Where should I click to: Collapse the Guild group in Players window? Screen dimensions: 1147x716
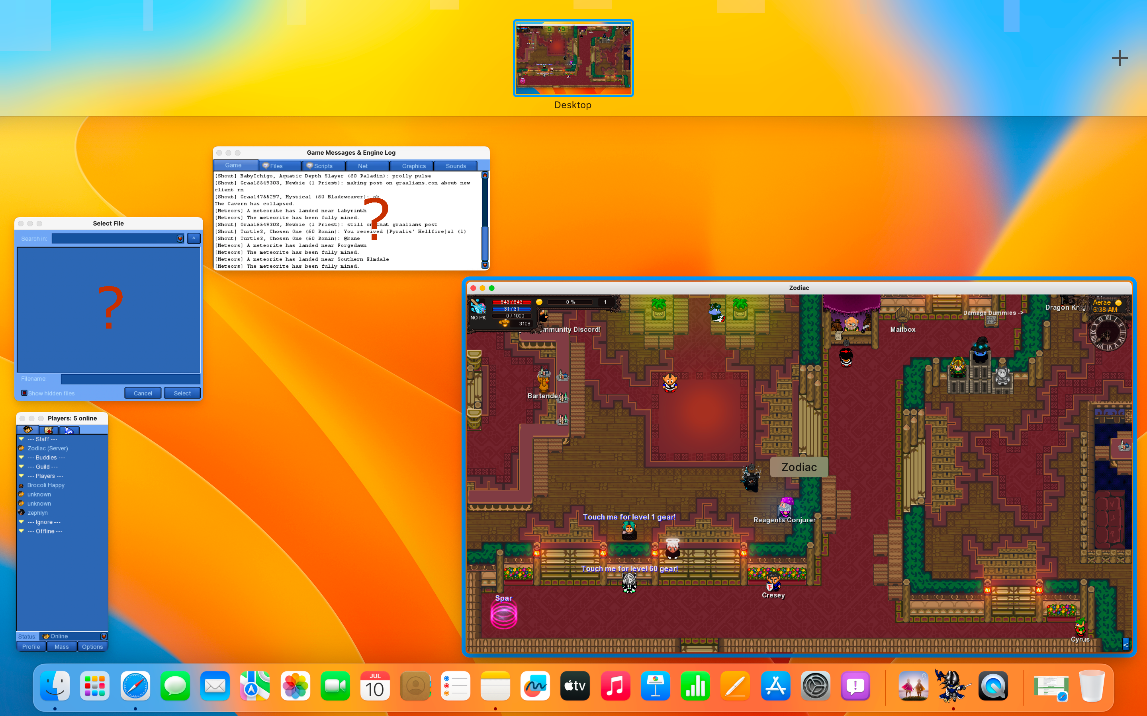click(22, 467)
